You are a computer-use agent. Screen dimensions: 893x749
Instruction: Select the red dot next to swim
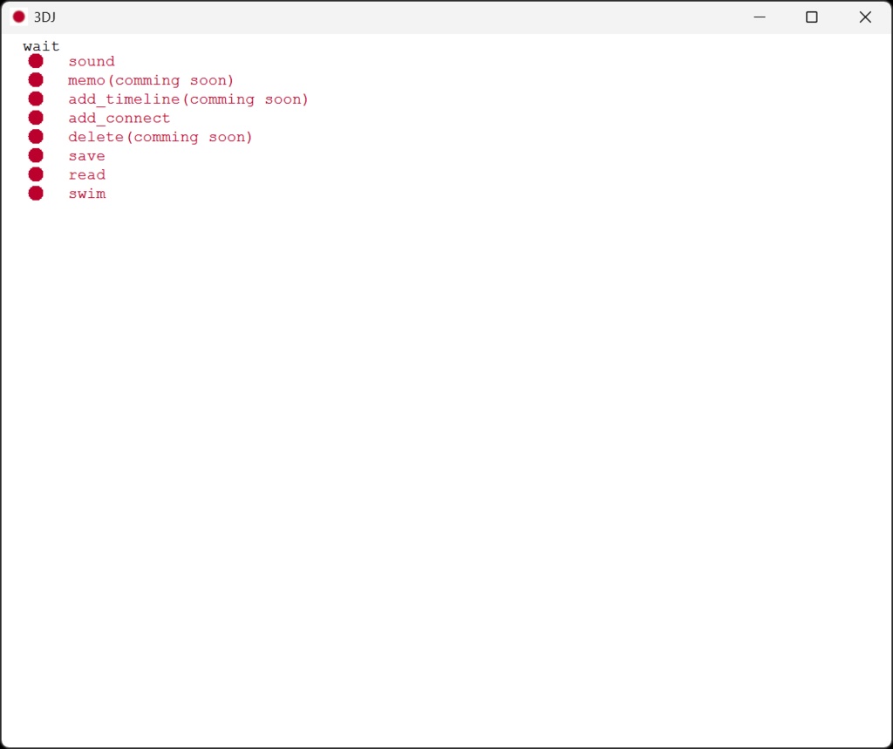(36, 193)
